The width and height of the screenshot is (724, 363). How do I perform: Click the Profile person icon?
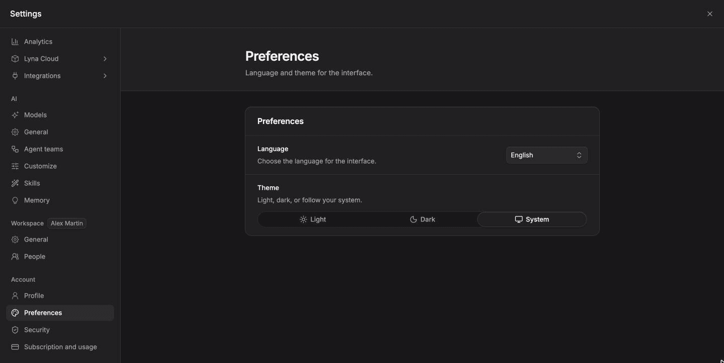(15, 296)
